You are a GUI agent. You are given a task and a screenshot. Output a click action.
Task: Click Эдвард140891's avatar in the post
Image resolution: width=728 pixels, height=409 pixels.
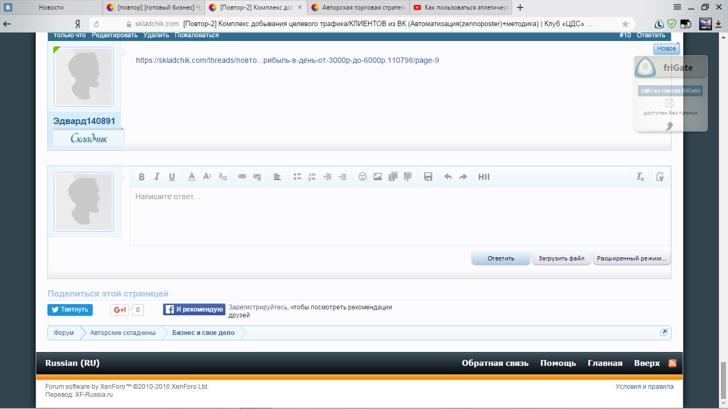click(x=84, y=77)
